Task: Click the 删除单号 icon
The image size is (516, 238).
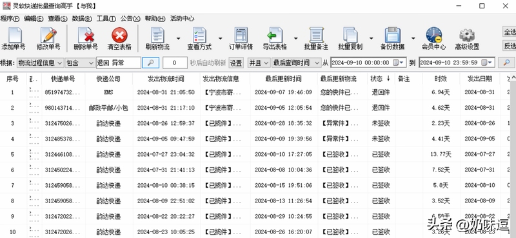Action: coord(86,35)
